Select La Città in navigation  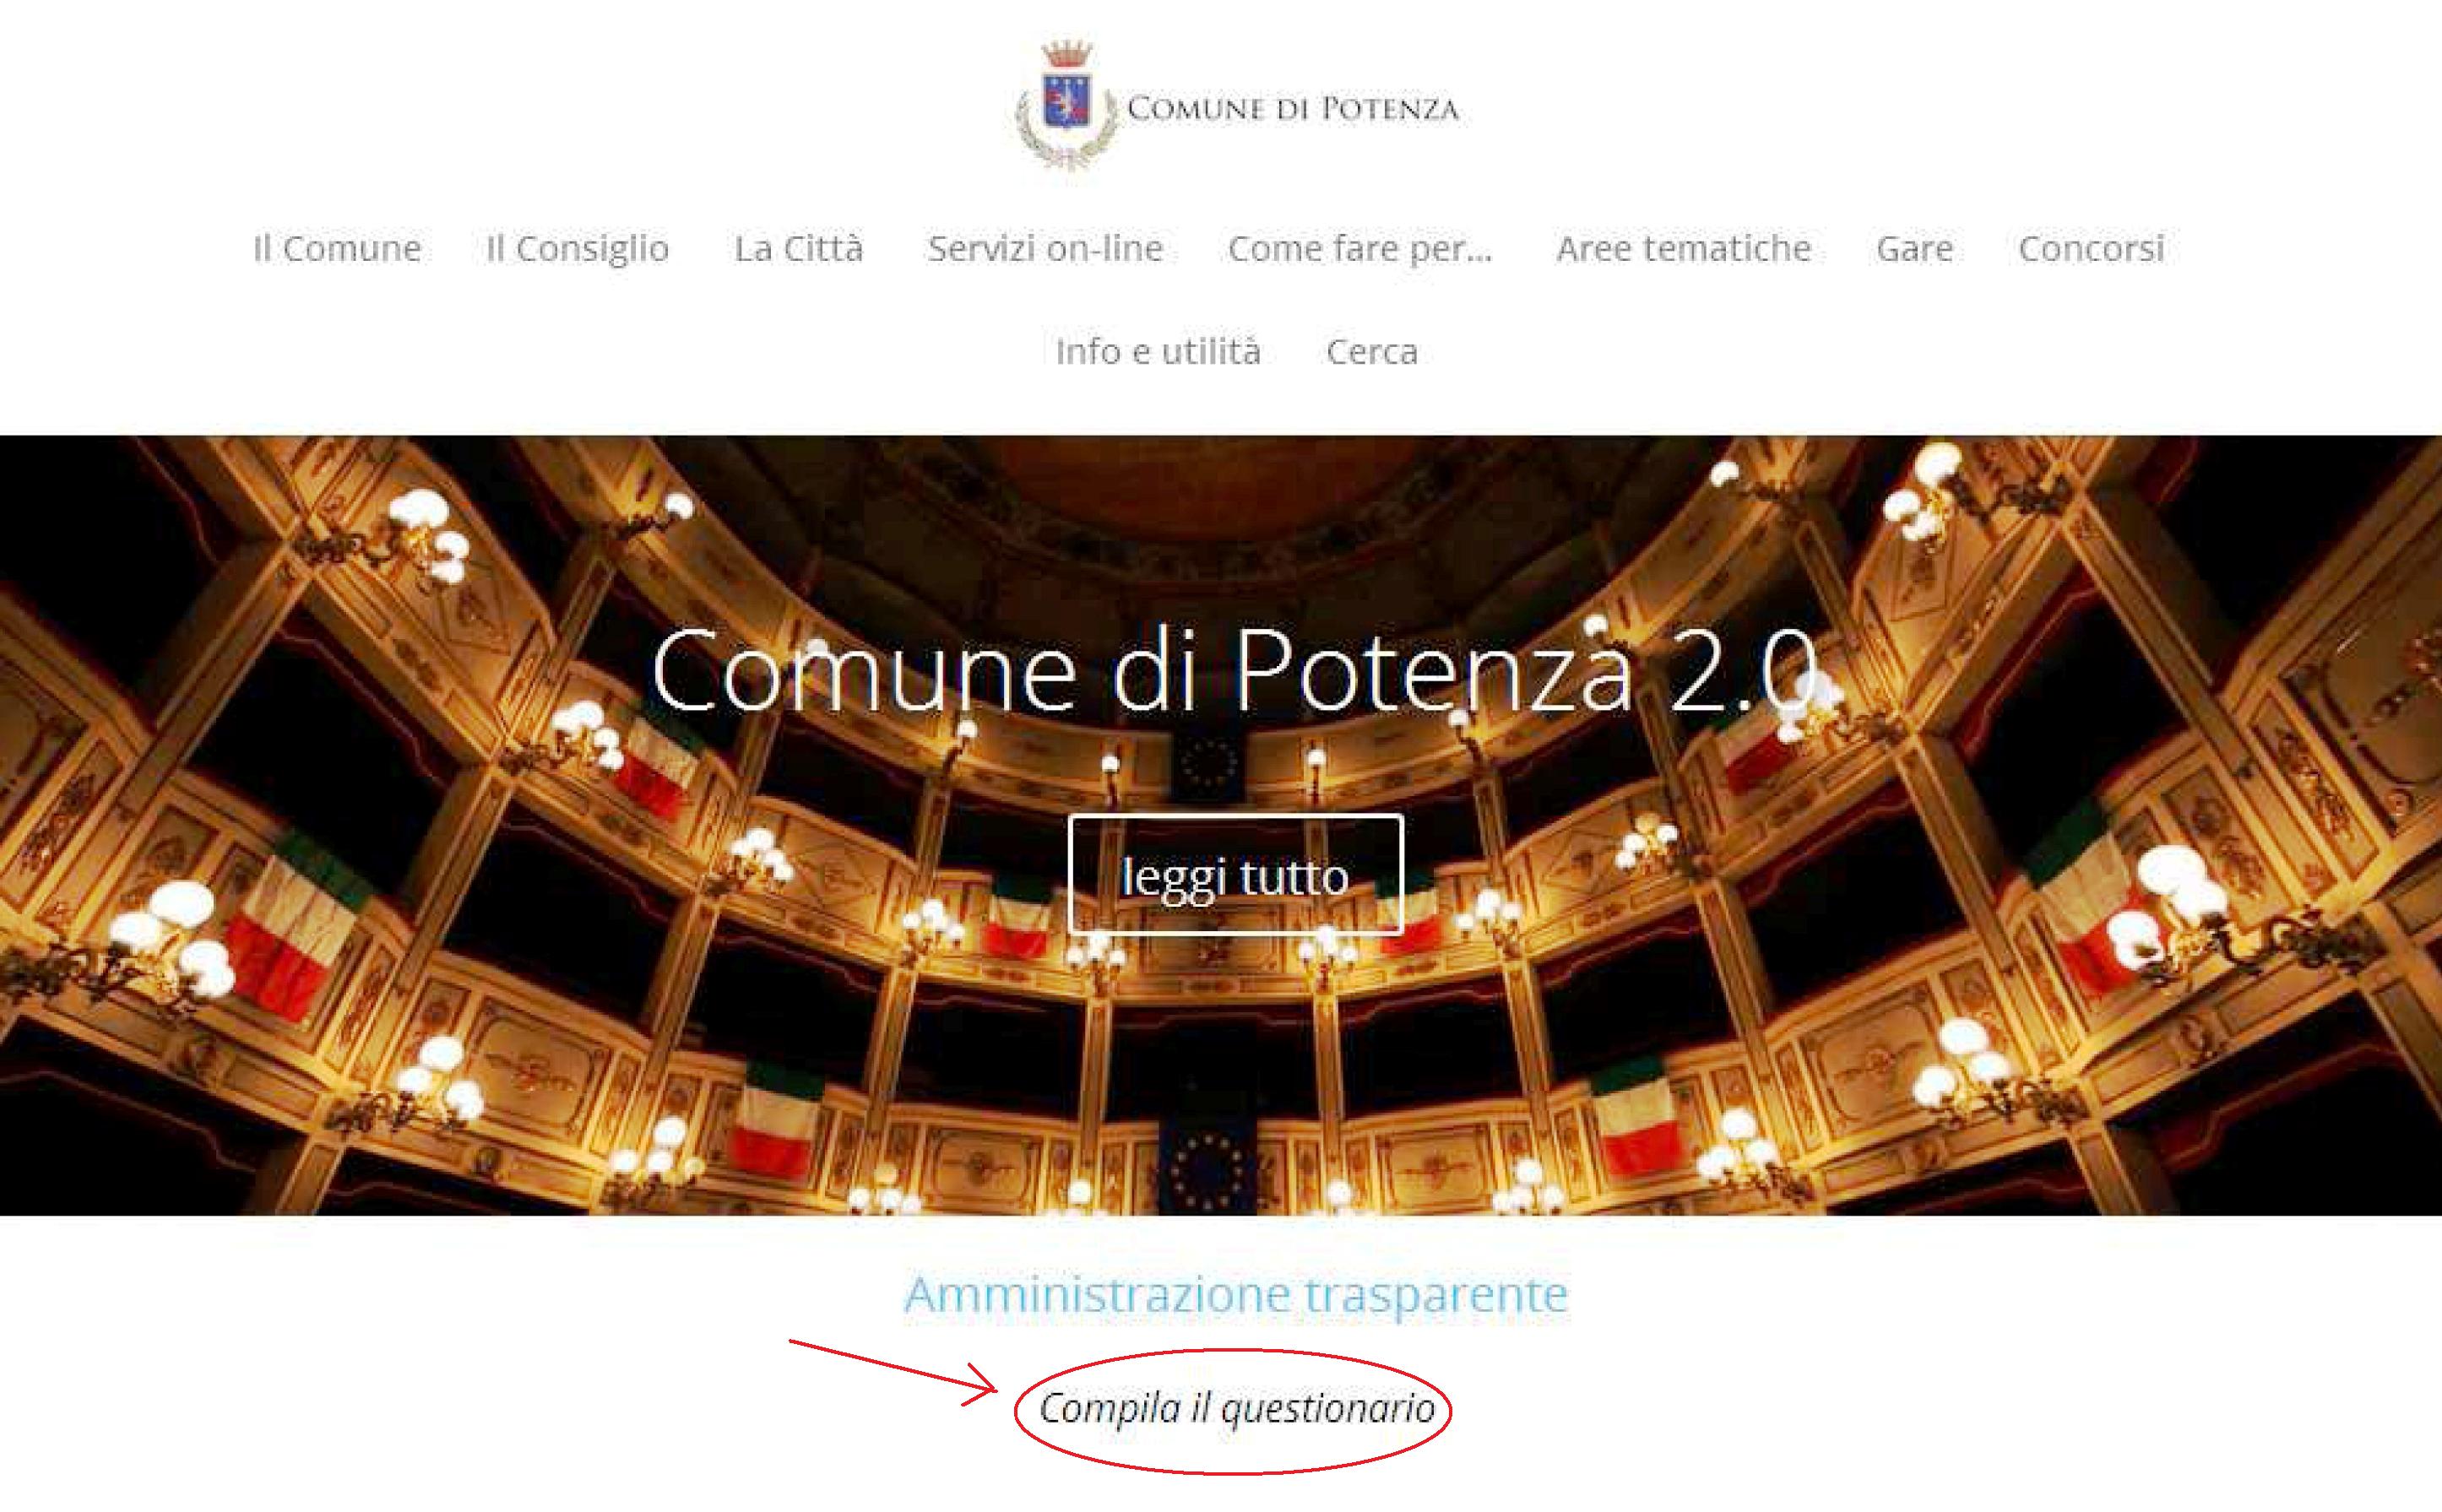798,248
